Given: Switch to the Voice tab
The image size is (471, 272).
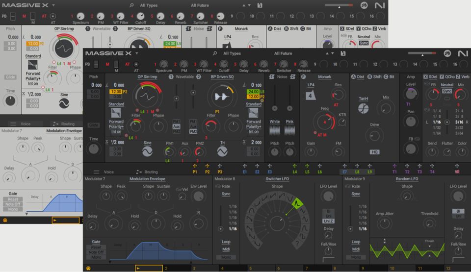Looking at the screenshot, I should coord(108,172).
